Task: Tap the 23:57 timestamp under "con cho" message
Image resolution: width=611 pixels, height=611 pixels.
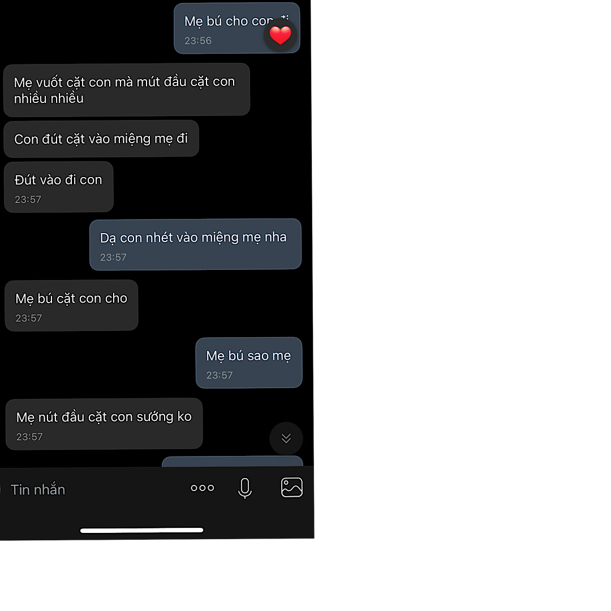Action: click(29, 319)
